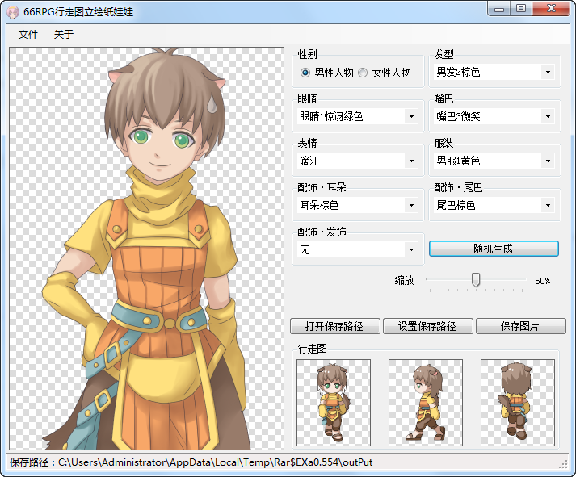Image resolution: width=576 pixels, height=477 pixels.
Task: Click the 打开保存路径 button
Action: [335, 326]
